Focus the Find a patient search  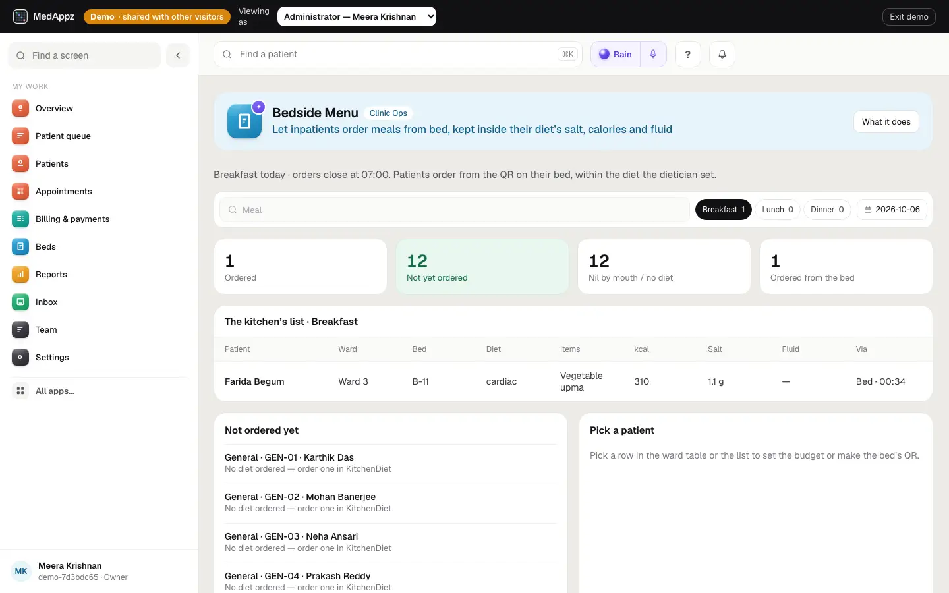pyautogui.click(x=398, y=54)
